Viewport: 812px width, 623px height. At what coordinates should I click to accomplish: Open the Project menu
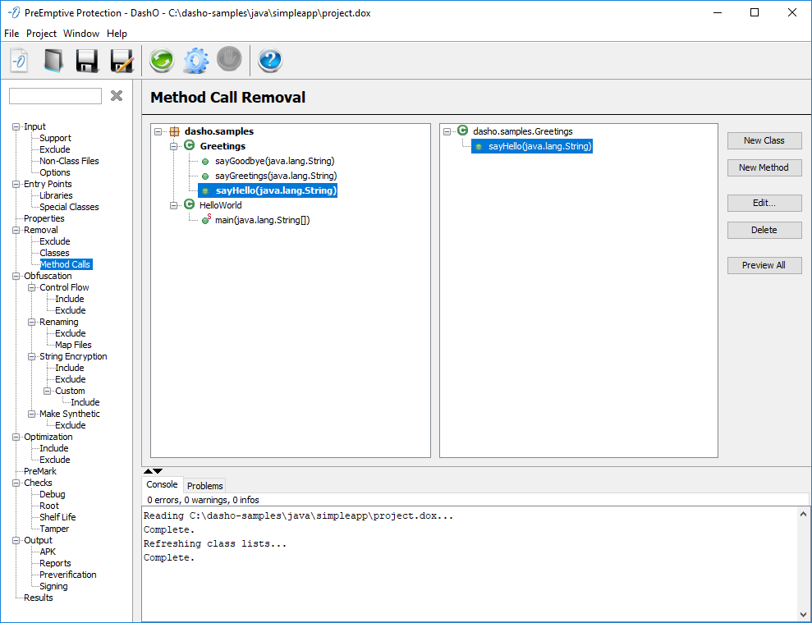click(41, 34)
